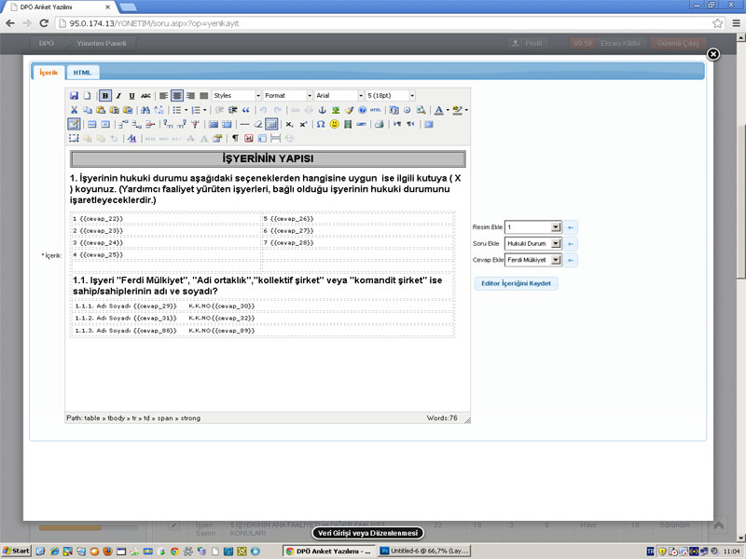The width and height of the screenshot is (746, 559).
Task: Click the text color A icon
Action: tap(438, 110)
